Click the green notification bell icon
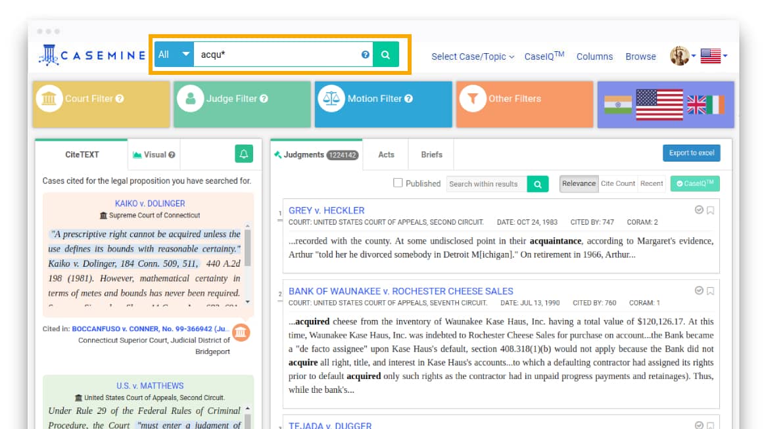This screenshot has height=429, width=764. pyautogui.click(x=244, y=154)
